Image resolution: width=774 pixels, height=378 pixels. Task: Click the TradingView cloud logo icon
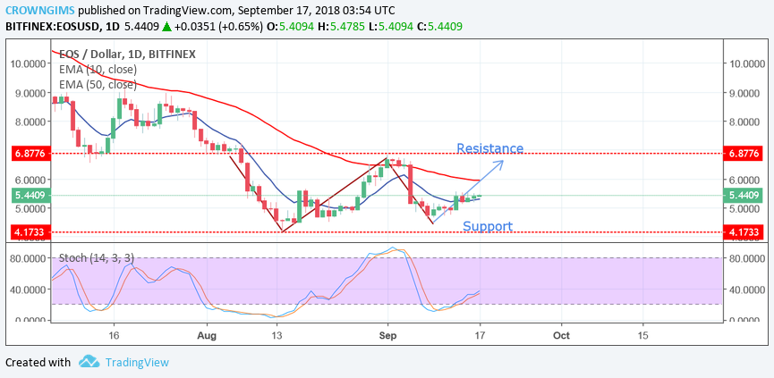coord(89,362)
